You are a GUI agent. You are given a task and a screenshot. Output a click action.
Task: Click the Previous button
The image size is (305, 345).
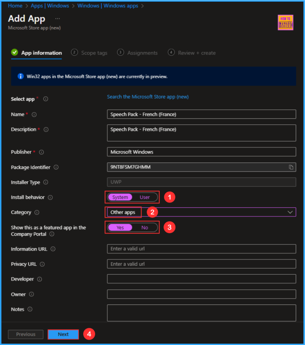pyautogui.click(x=26, y=334)
